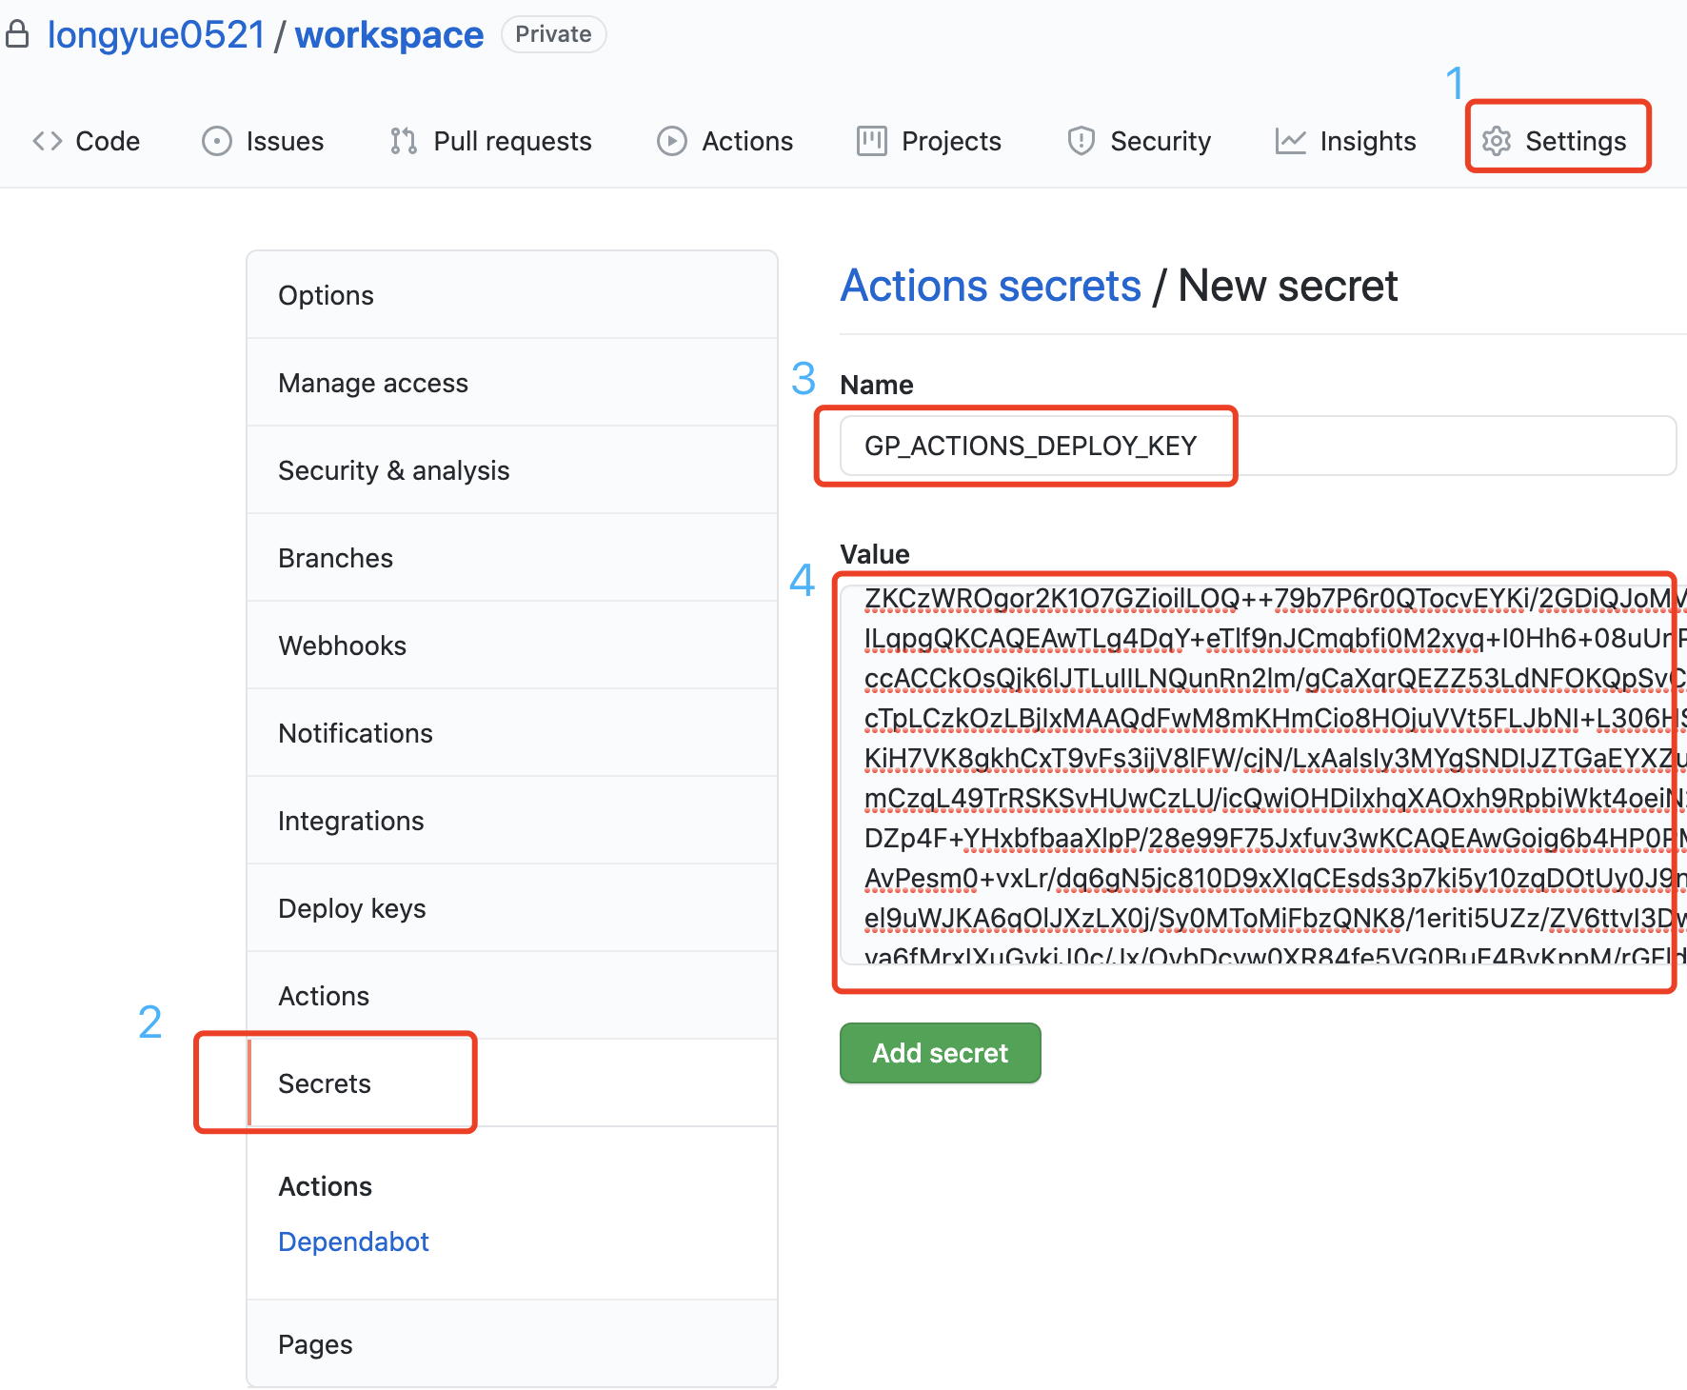Open Security & analysis settings
1687x1390 pixels.
pos(512,470)
